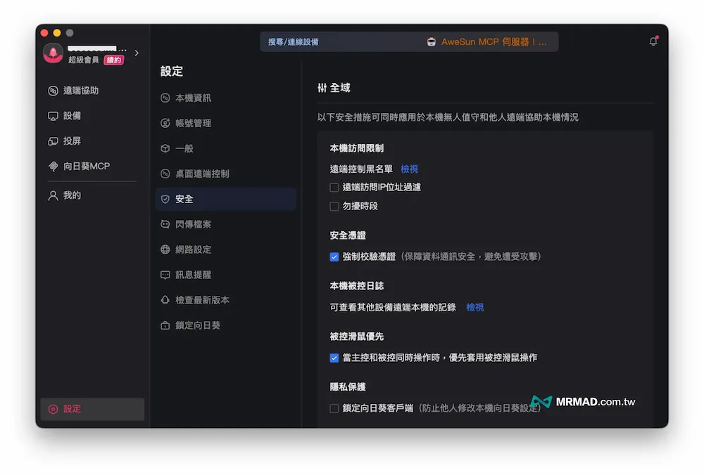Check 鎖定向日葵客戶端 checkbox

tap(334, 408)
